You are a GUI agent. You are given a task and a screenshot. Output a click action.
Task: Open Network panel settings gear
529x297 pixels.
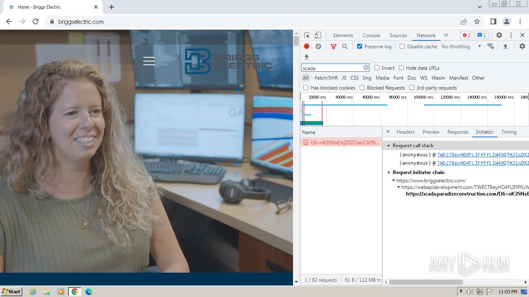(522, 47)
